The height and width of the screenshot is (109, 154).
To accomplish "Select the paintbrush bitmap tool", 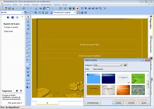I will click(x=28, y=29).
